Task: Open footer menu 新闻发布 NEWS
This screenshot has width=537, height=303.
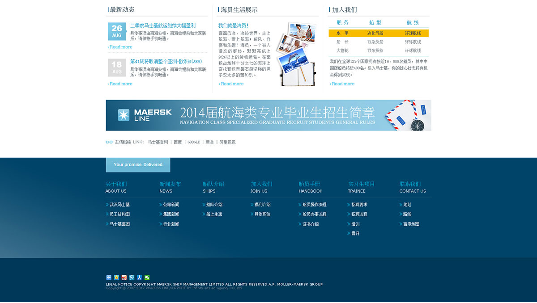Action: coord(170,187)
